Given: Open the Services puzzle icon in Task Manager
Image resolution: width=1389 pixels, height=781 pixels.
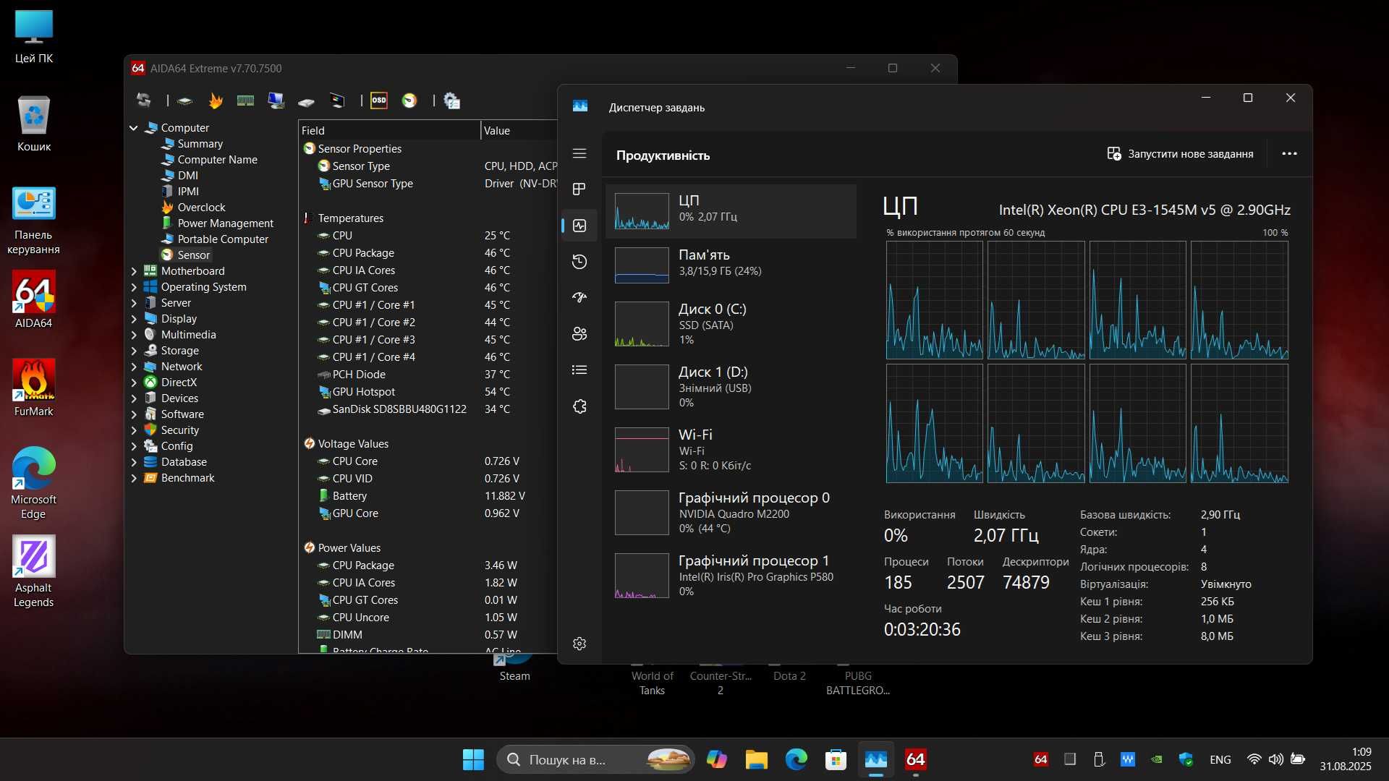Looking at the screenshot, I should point(579,406).
